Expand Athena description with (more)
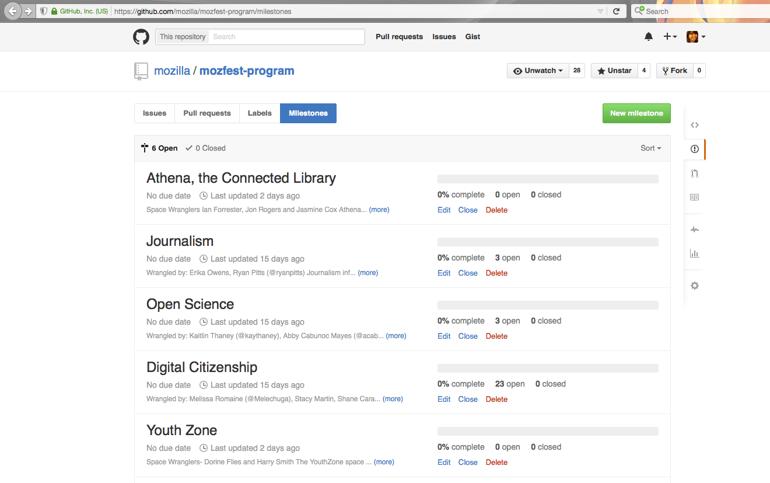 pos(379,210)
